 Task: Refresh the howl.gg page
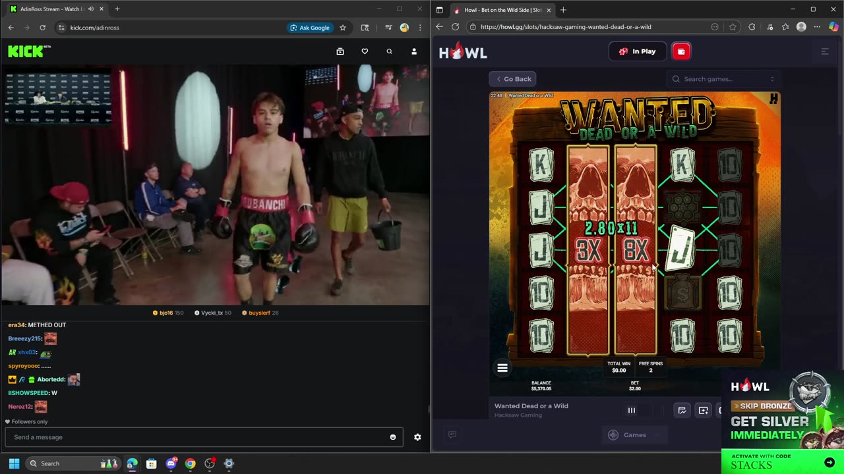[x=455, y=27]
